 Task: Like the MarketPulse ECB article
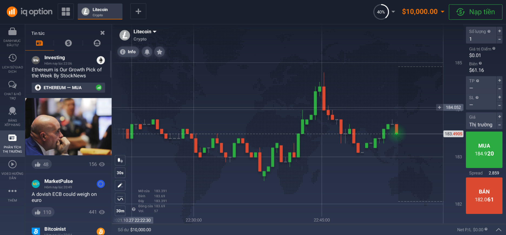[43, 212]
